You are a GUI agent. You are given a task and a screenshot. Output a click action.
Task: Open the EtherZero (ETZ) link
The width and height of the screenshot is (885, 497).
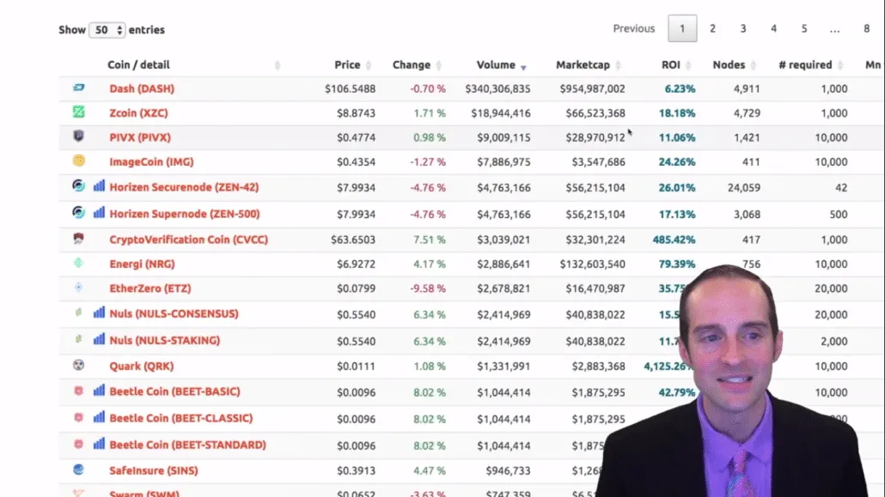click(x=150, y=288)
